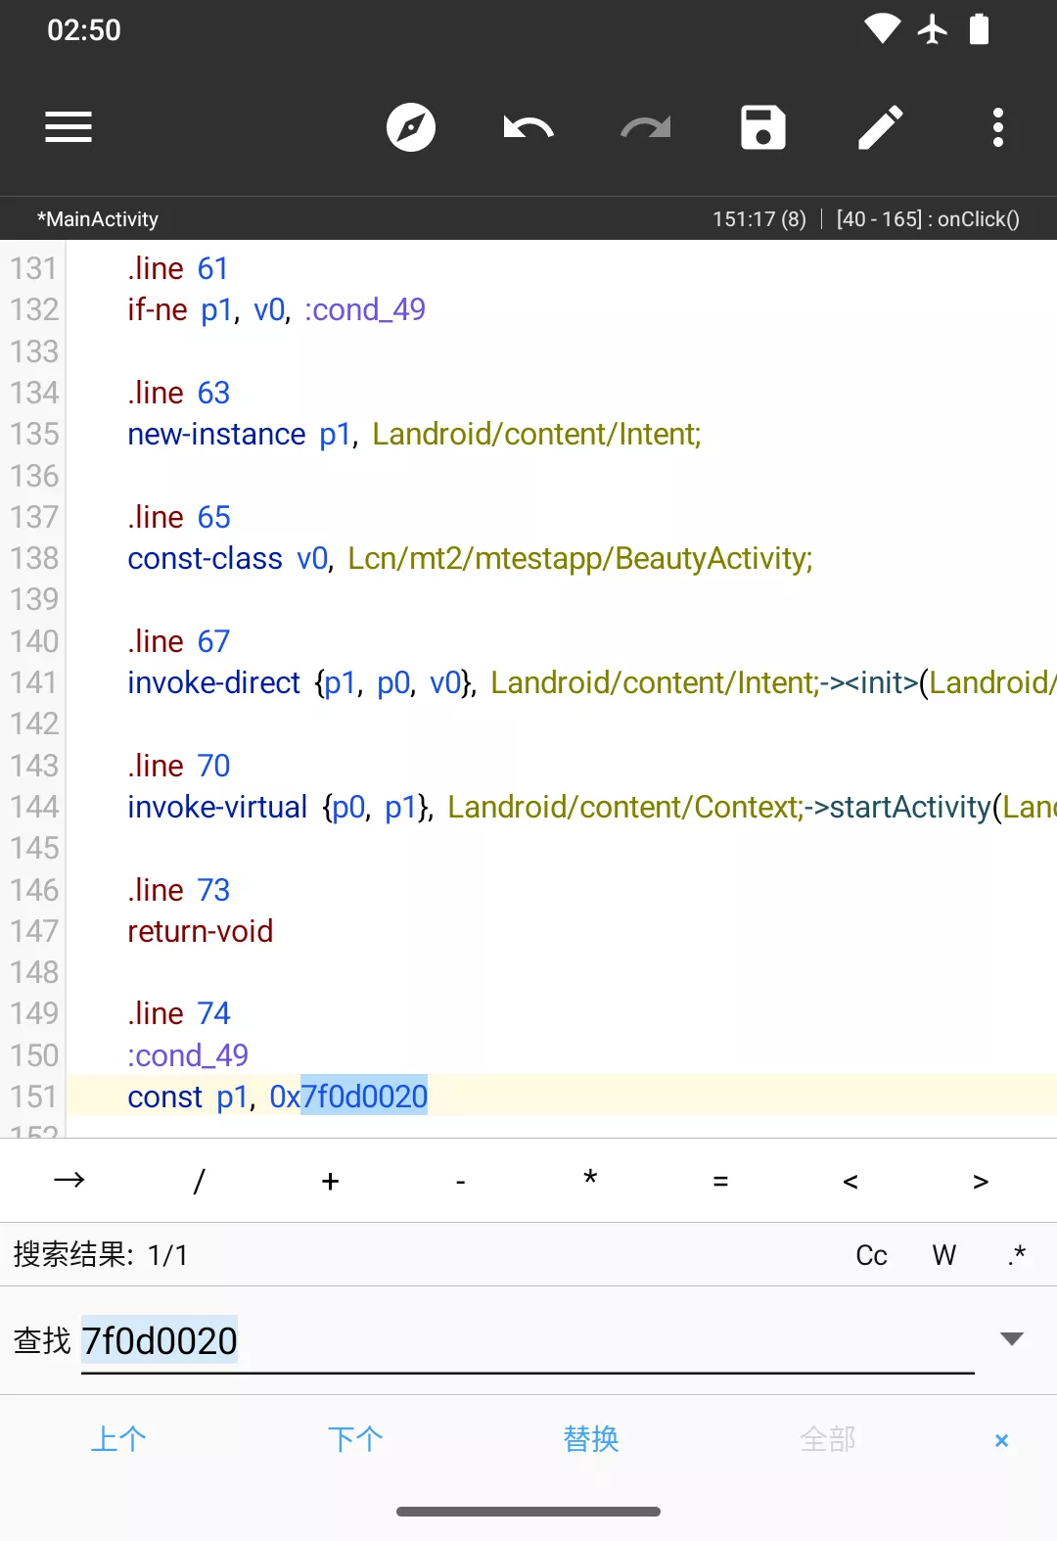Open the hamburger navigation menu

point(69,127)
